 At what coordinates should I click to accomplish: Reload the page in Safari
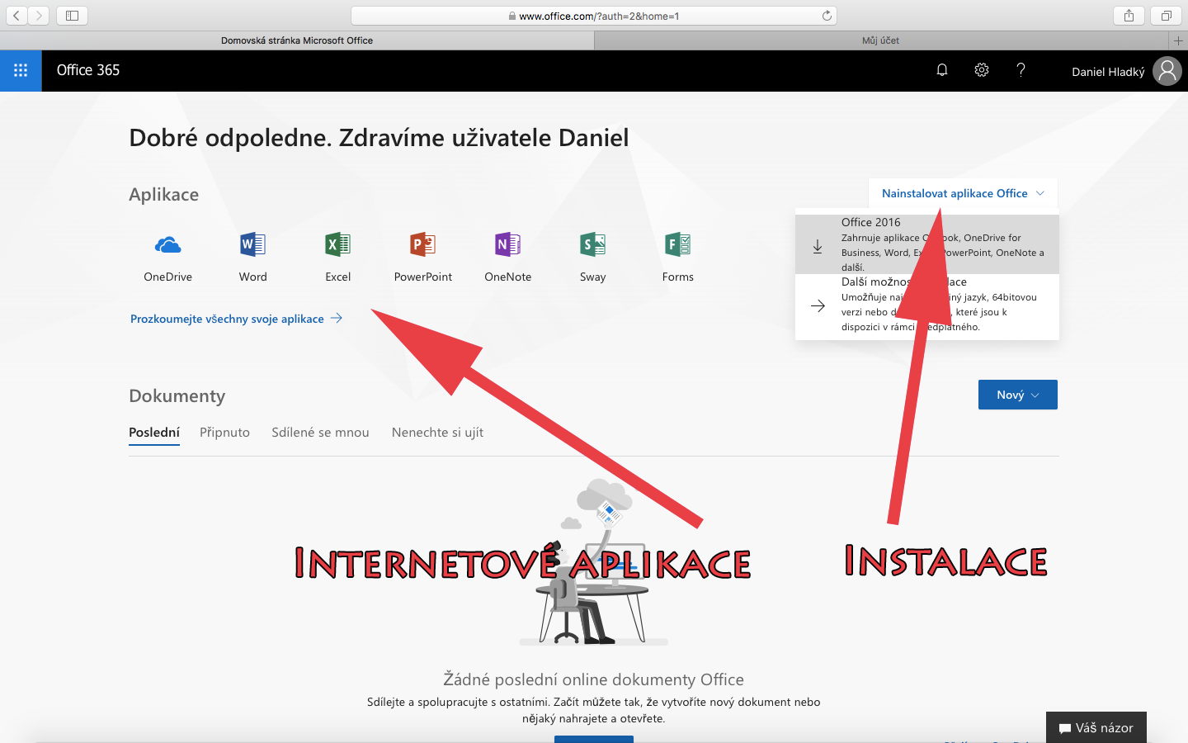[x=827, y=16]
